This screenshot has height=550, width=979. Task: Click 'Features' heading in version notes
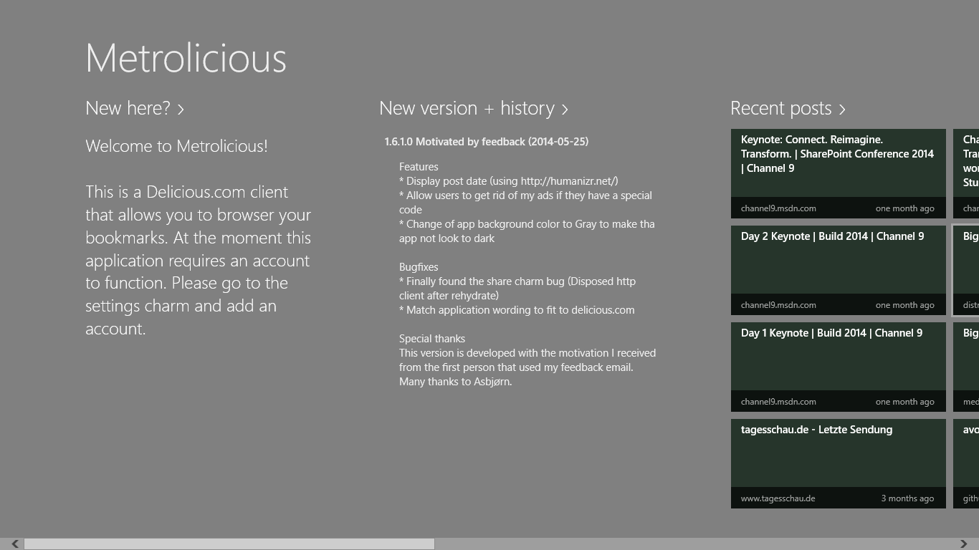(x=419, y=167)
